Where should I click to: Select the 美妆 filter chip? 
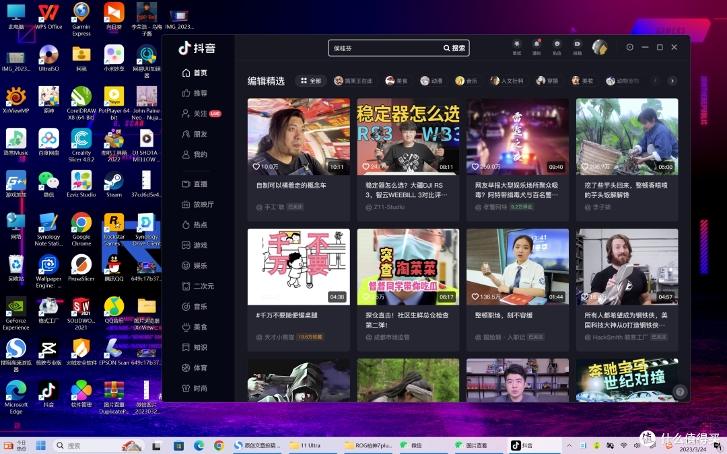(583, 81)
